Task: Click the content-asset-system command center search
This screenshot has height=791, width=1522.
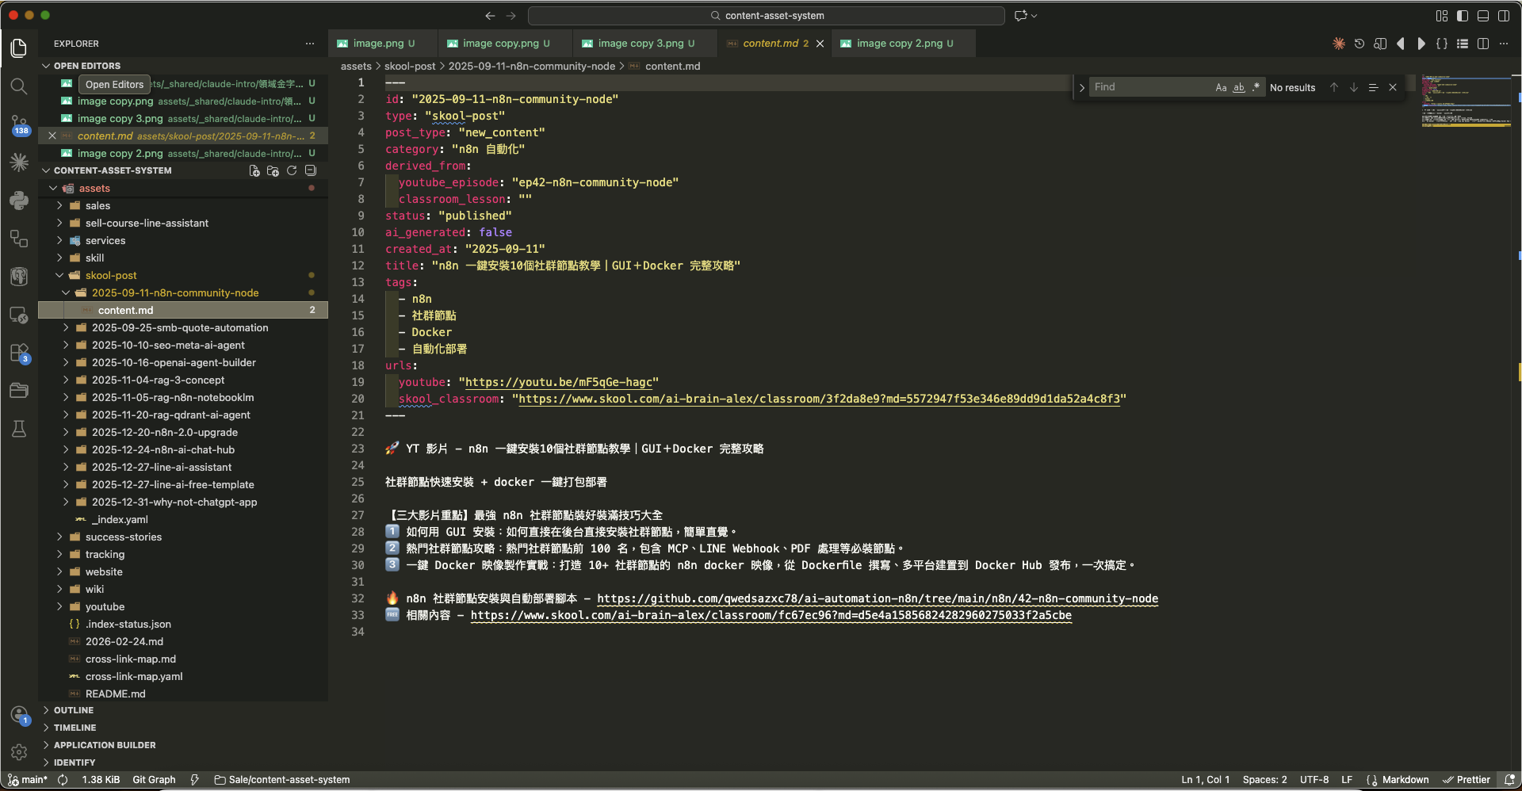Action: (767, 16)
